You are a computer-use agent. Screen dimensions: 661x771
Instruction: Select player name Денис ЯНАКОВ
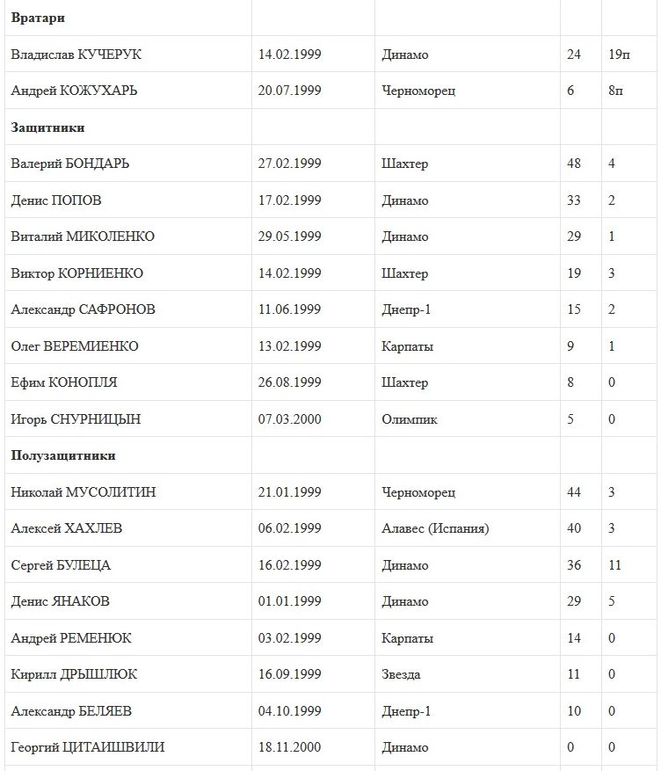click(x=60, y=601)
